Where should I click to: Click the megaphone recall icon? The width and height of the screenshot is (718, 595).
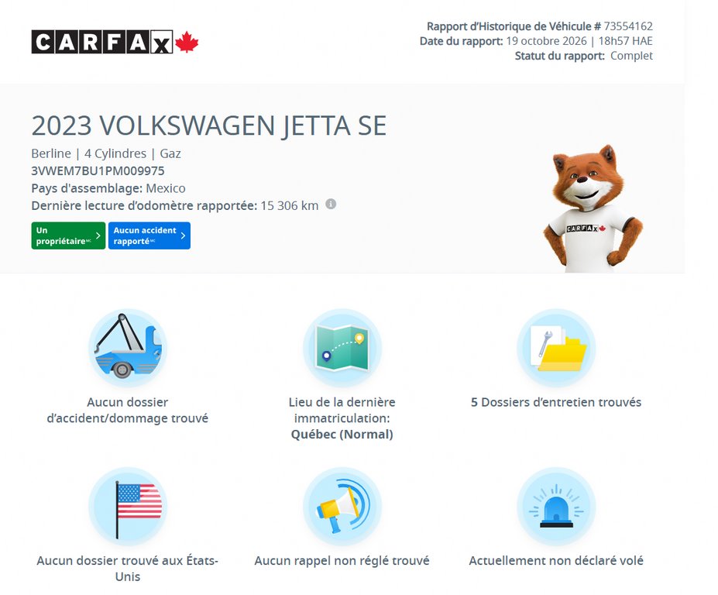pyautogui.click(x=342, y=506)
